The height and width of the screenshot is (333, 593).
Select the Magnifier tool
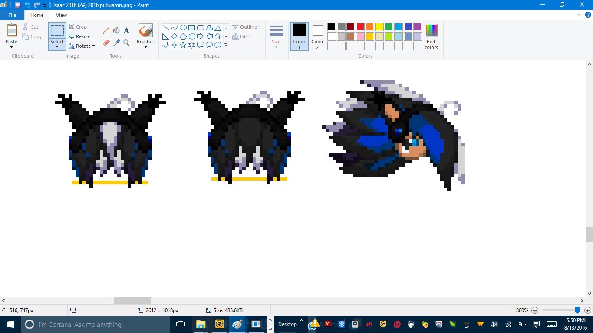click(126, 43)
